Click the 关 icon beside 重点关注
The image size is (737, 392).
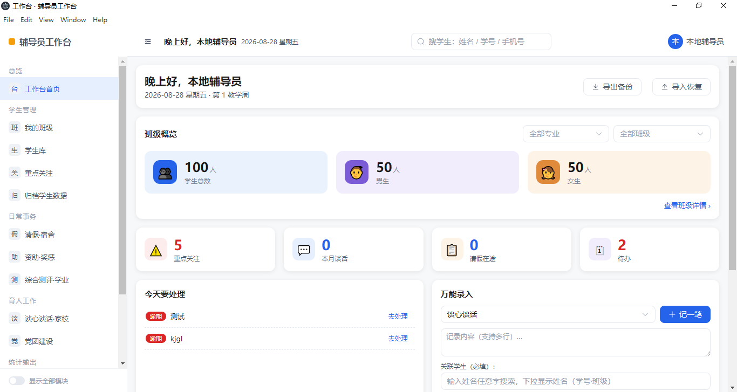pos(15,173)
